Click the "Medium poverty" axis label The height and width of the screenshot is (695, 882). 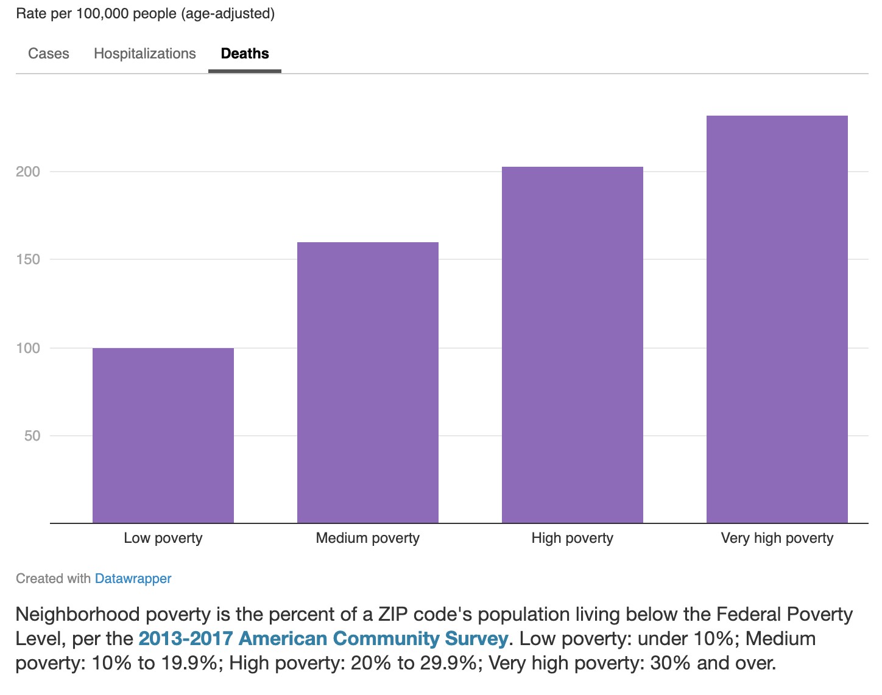click(x=368, y=538)
